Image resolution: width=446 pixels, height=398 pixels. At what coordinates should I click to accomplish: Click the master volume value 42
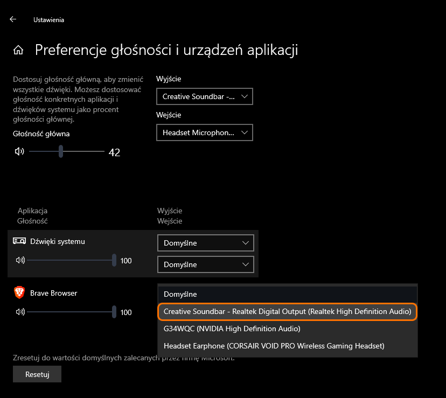click(114, 152)
